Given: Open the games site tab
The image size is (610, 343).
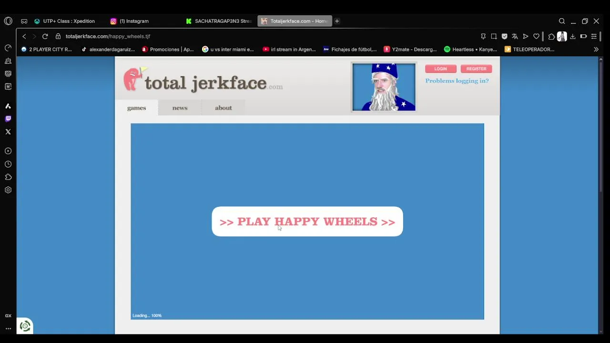Looking at the screenshot, I should click(136, 108).
